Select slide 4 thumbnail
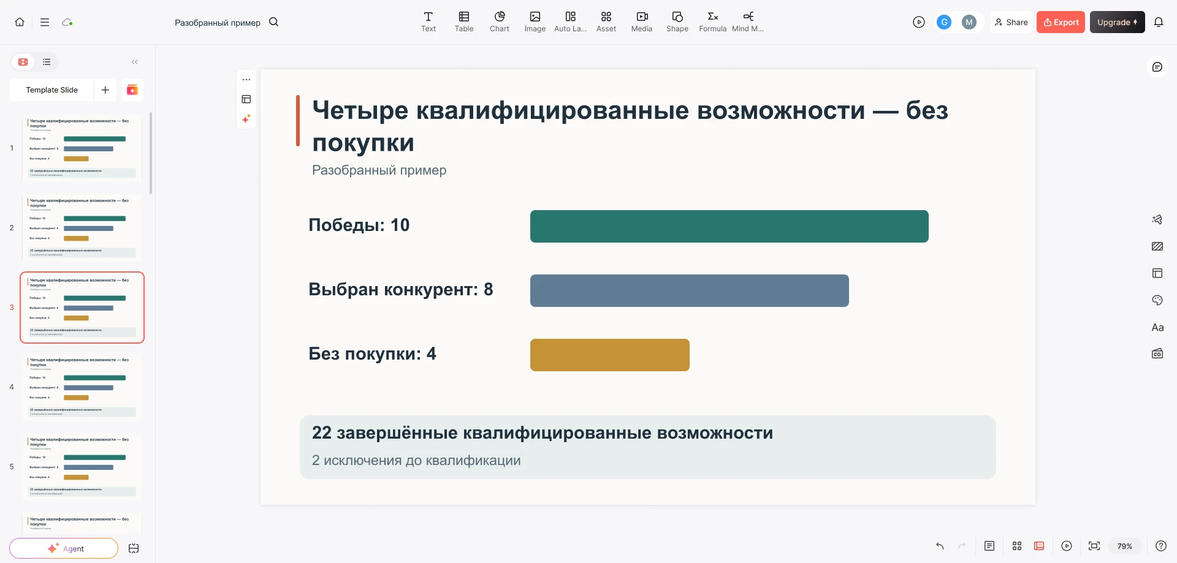The height and width of the screenshot is (563, 1177). pos(82,387)
